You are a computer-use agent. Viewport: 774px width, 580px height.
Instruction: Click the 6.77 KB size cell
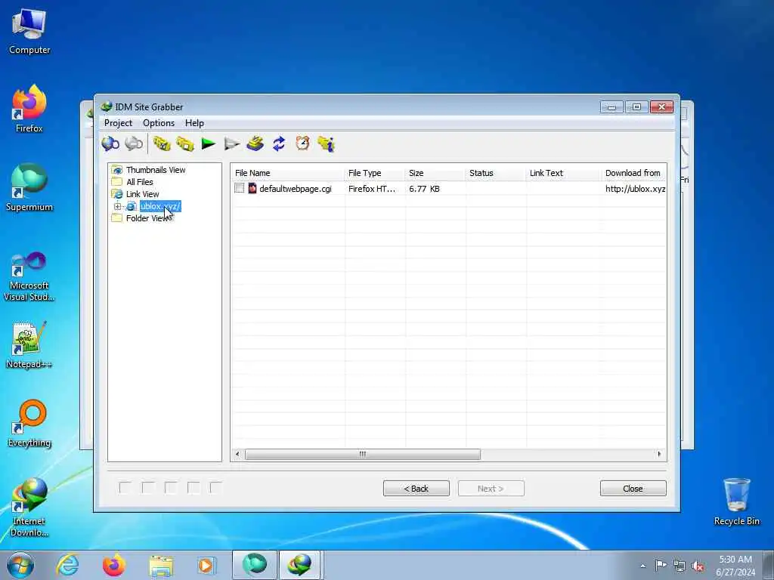[424, 188]
